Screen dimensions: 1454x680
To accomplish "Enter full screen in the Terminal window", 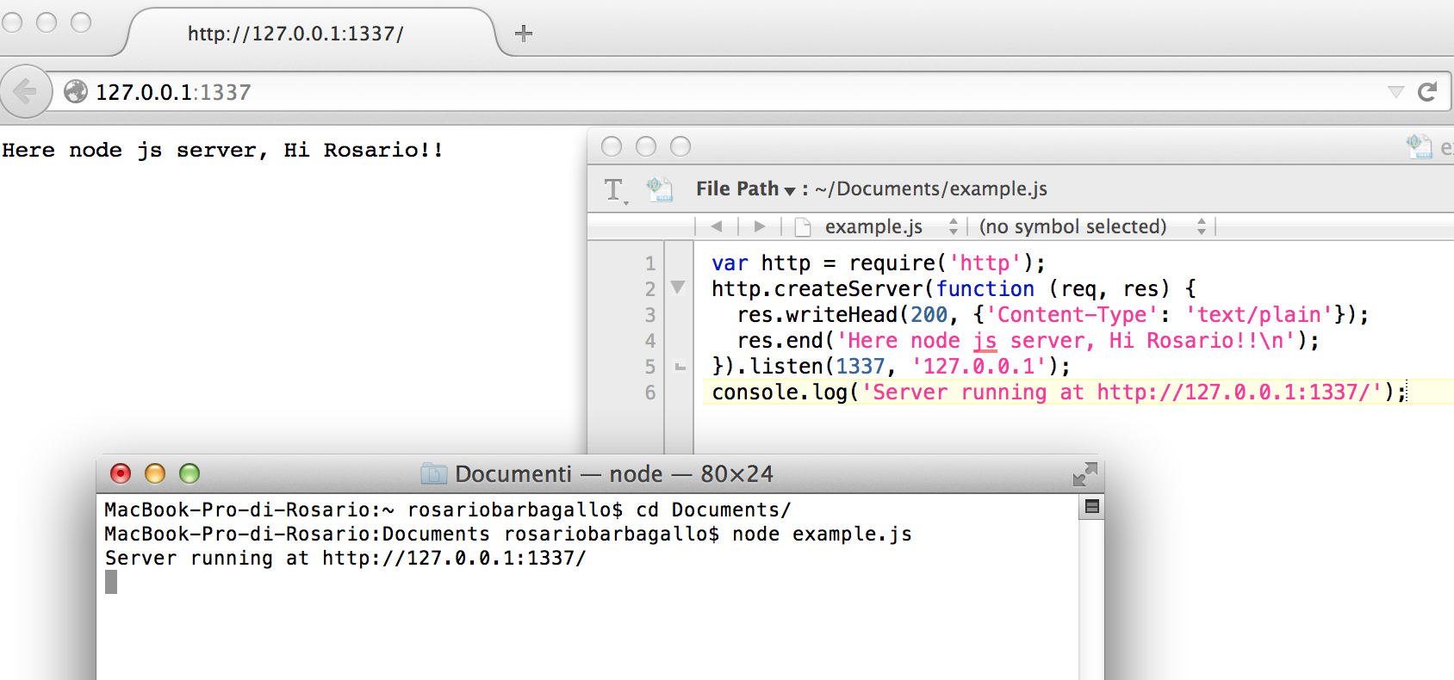I will tap(1084, 474).
